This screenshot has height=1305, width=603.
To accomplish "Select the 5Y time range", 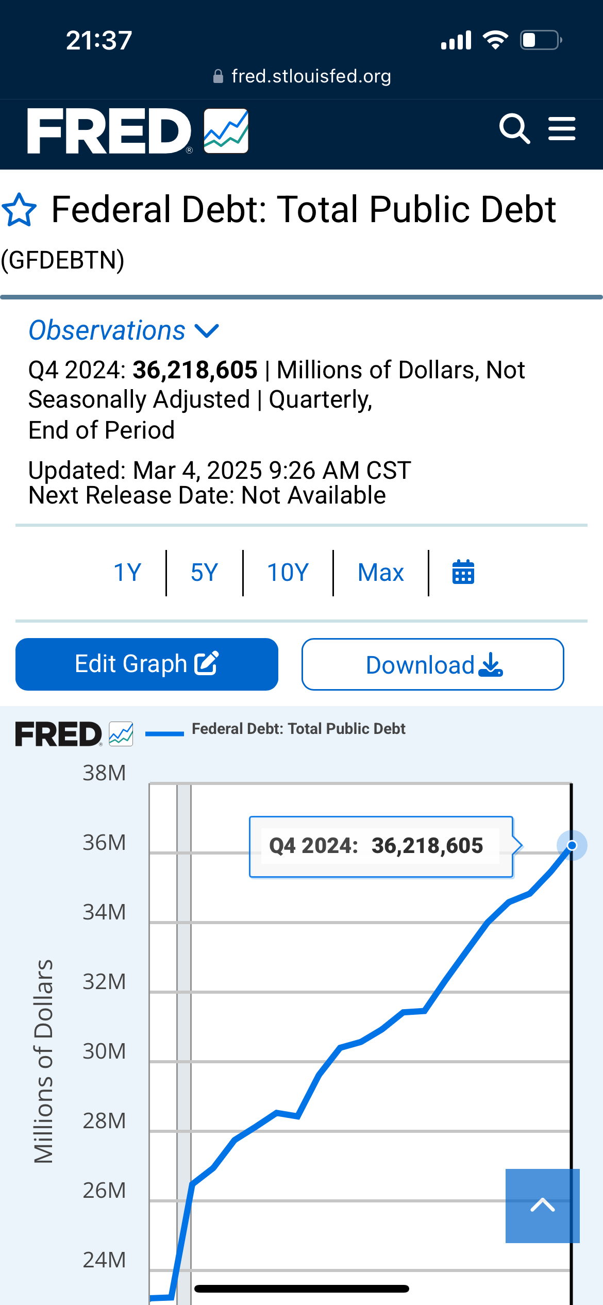I will click(x=205, y=572).
